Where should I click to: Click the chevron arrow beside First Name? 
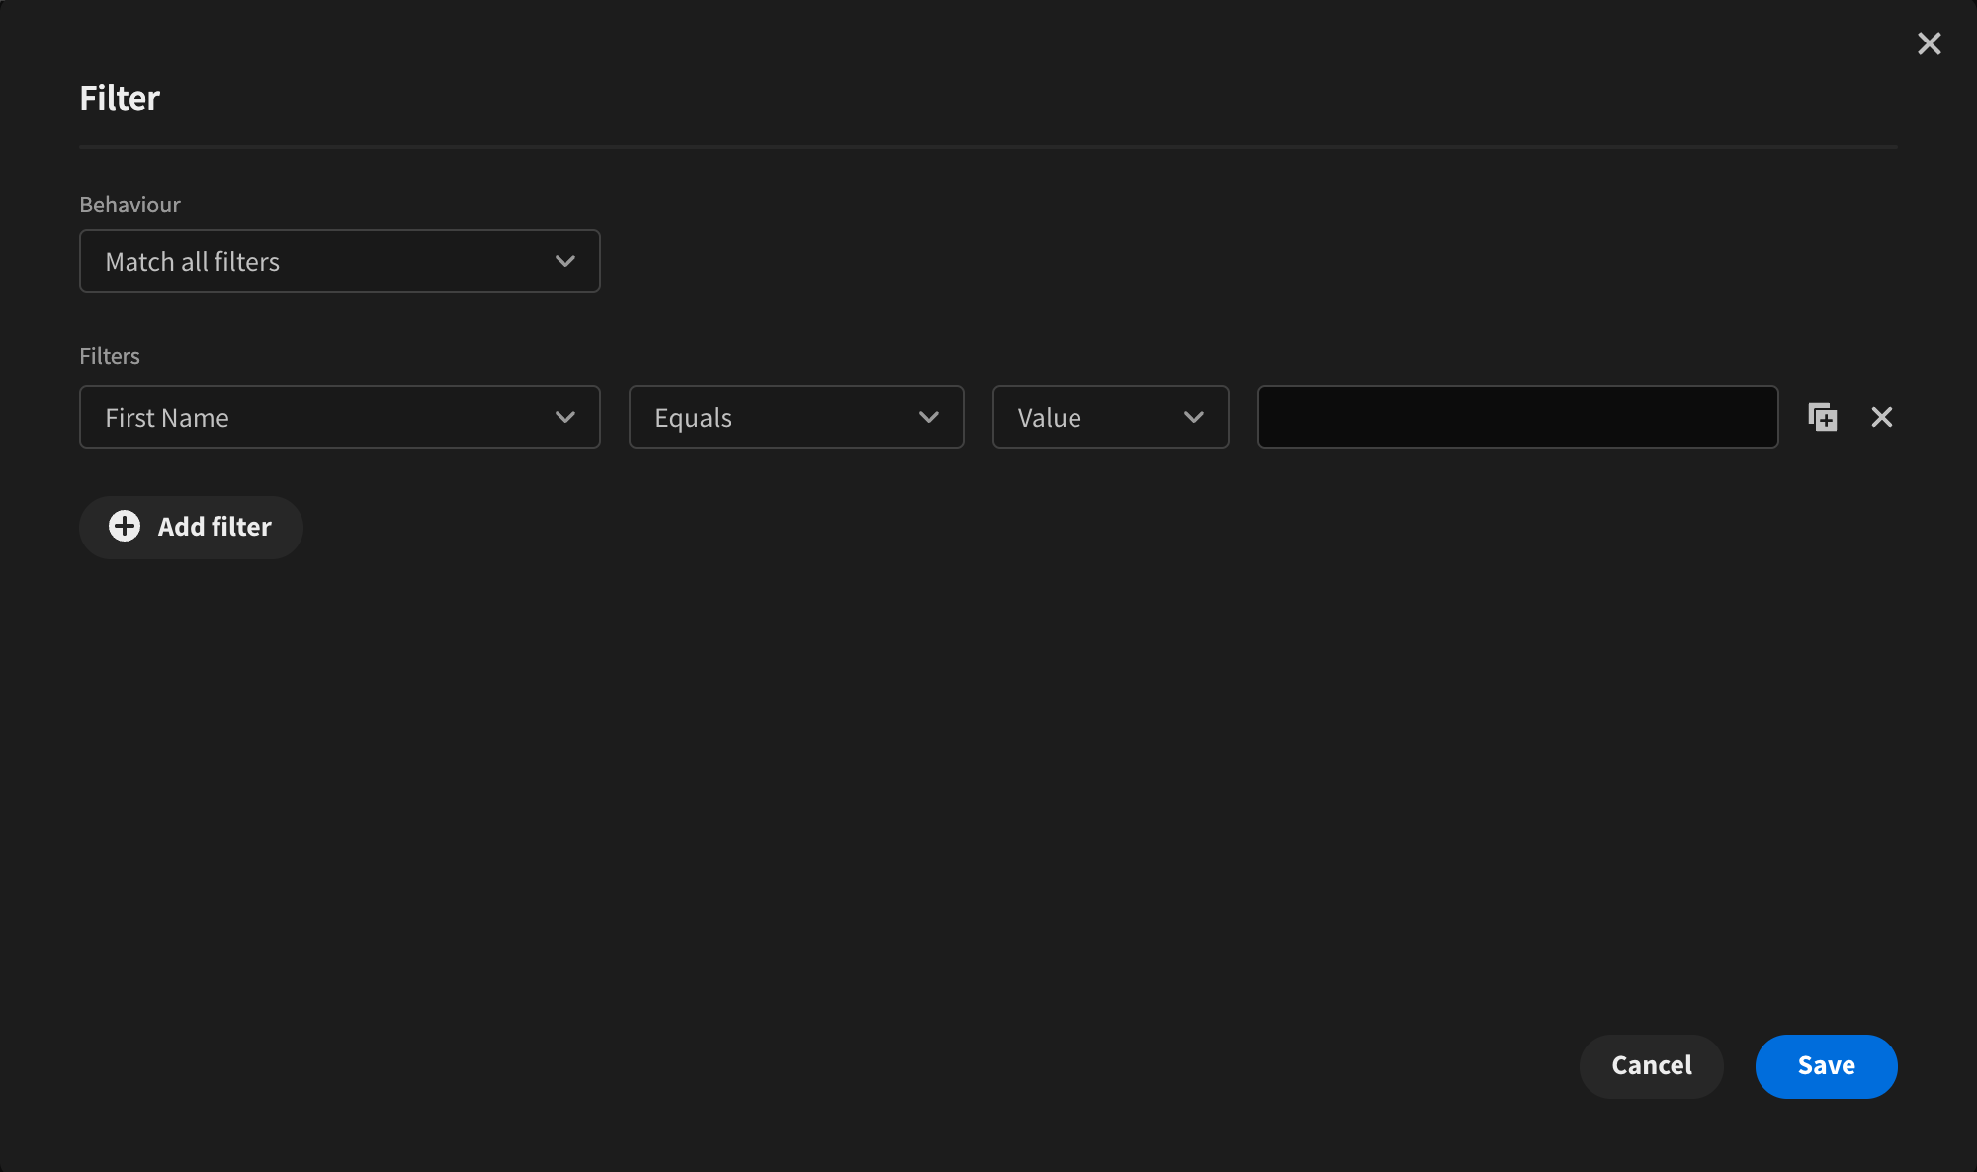coord(564,417)
